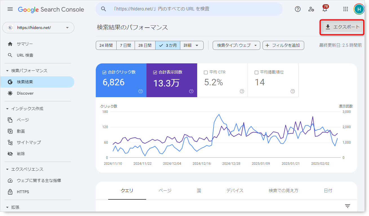This screenshot has height=216, width=369.
Task: Click the average CTR help icon
Action: 242,91
